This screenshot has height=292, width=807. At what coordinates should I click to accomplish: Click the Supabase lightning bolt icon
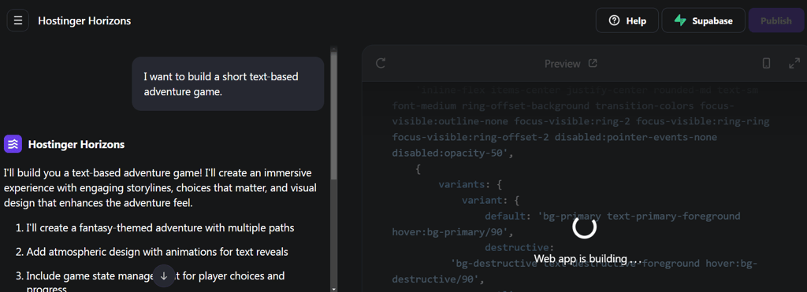click(680, 21)
